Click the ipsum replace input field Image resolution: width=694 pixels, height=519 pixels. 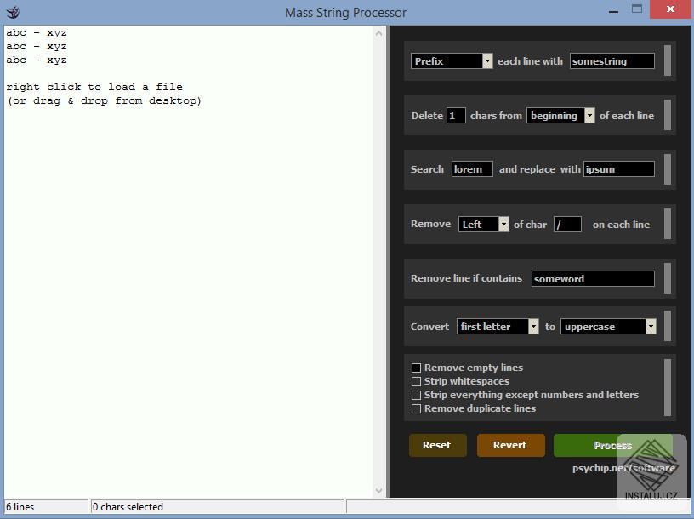tap(617, 168)
